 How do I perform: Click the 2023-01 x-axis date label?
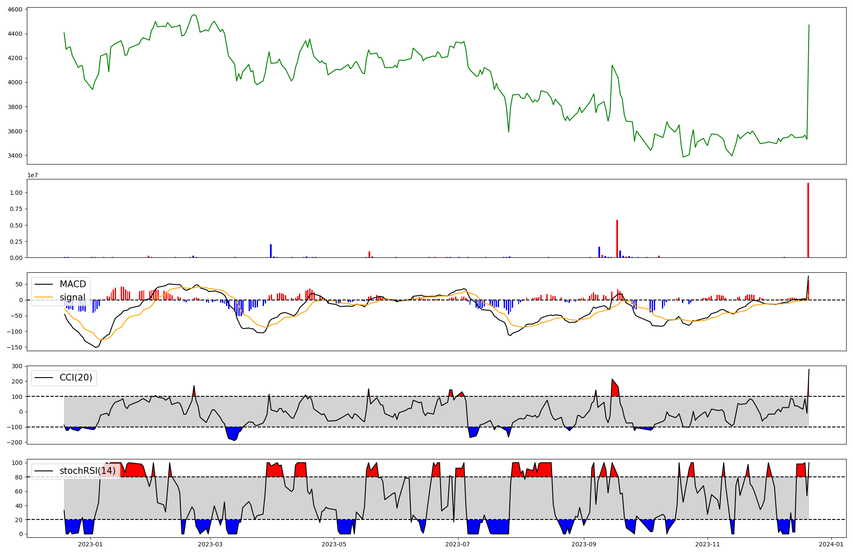tap(90, 544)
